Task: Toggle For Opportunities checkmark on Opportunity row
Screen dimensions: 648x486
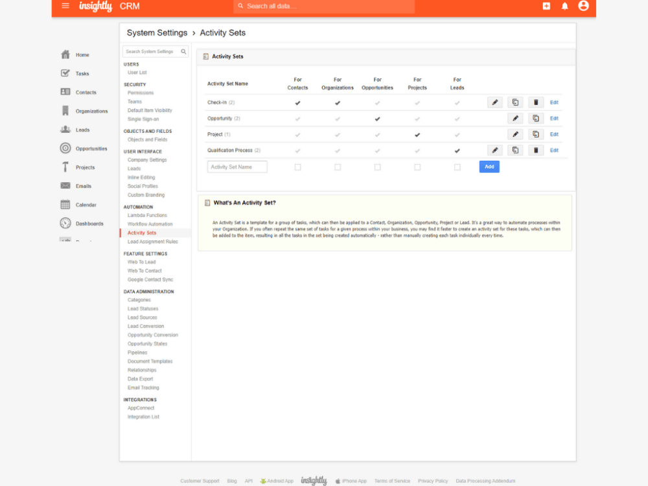Action: tap(377, 119)
